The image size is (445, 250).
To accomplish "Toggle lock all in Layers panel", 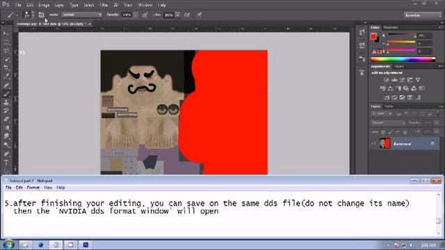I will coord(405,132).
